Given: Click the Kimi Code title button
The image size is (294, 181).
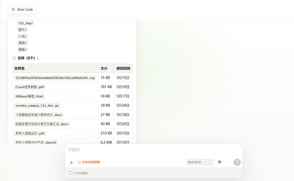Looking at the screenshot, I should coord(22,9).
